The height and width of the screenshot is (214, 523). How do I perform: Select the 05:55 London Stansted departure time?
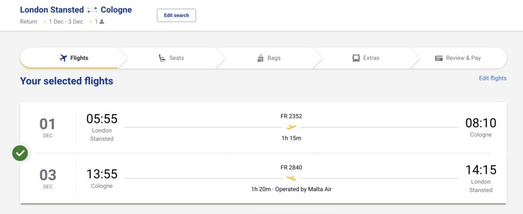(x=102, y=119)
